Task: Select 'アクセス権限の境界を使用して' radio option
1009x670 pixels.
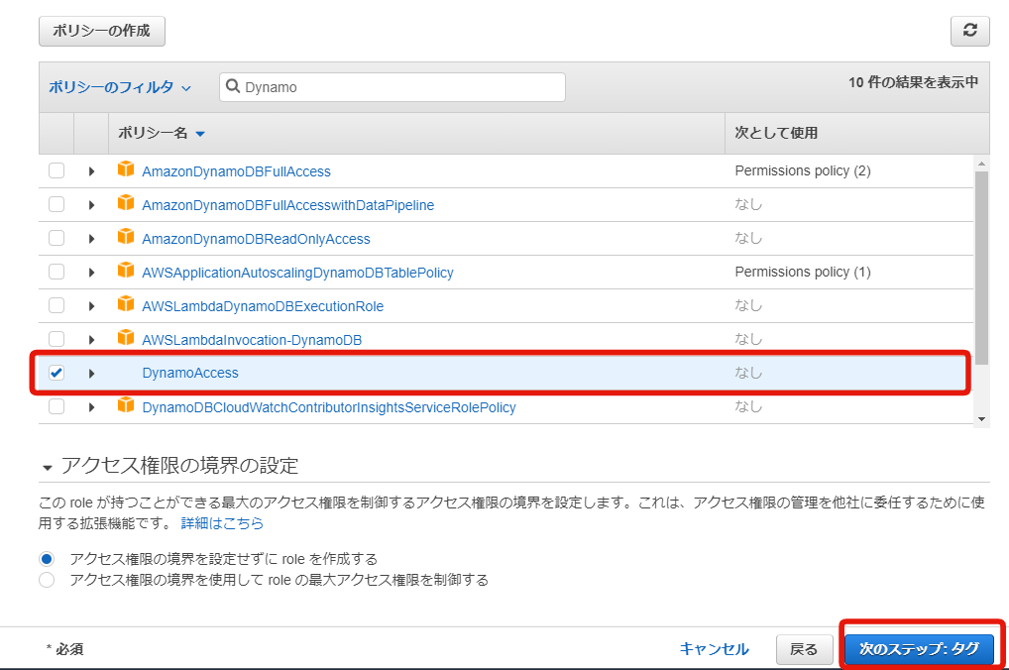Action: (47, 580)
